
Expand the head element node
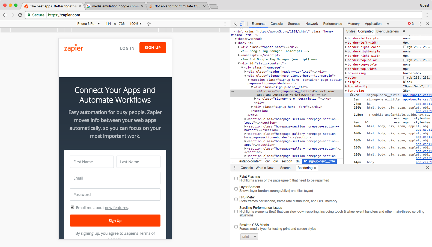(236, 39)
